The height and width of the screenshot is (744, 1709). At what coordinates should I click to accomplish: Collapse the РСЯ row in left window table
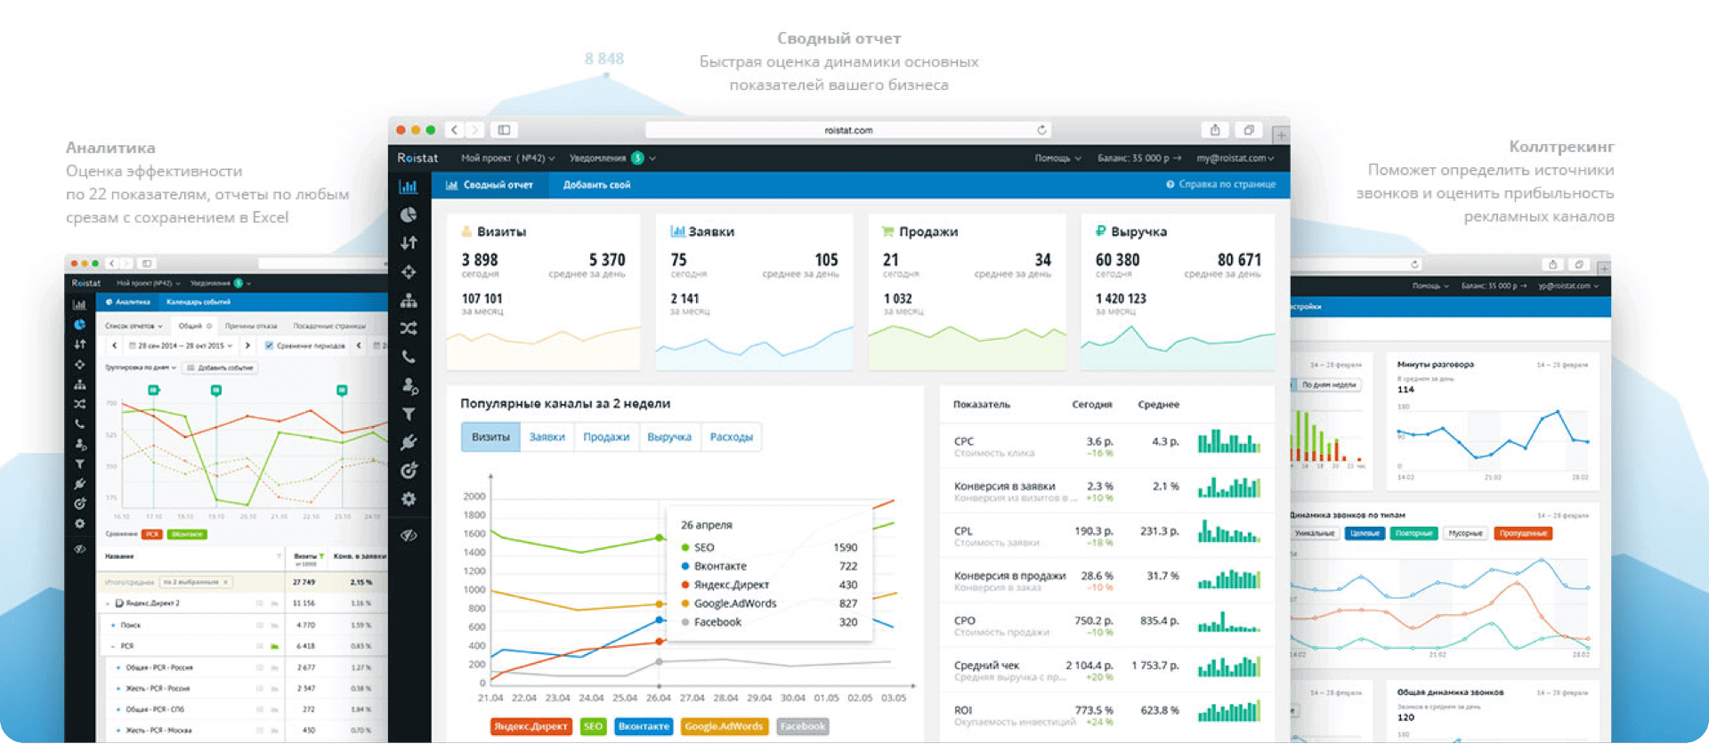pyautogui.click(x=113, y=646)
